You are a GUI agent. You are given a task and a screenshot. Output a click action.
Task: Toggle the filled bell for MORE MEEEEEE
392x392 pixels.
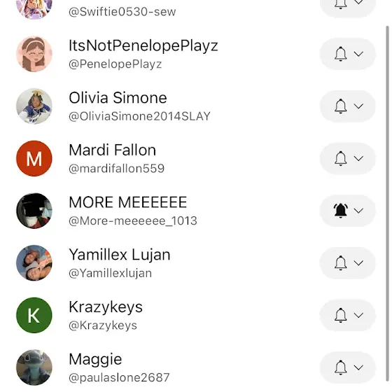340,211
